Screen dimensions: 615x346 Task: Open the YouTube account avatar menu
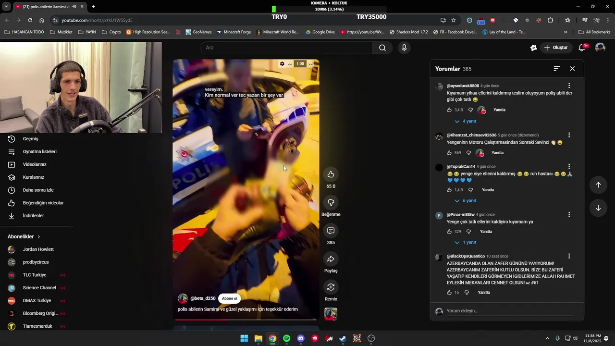(x=600, y=48)
